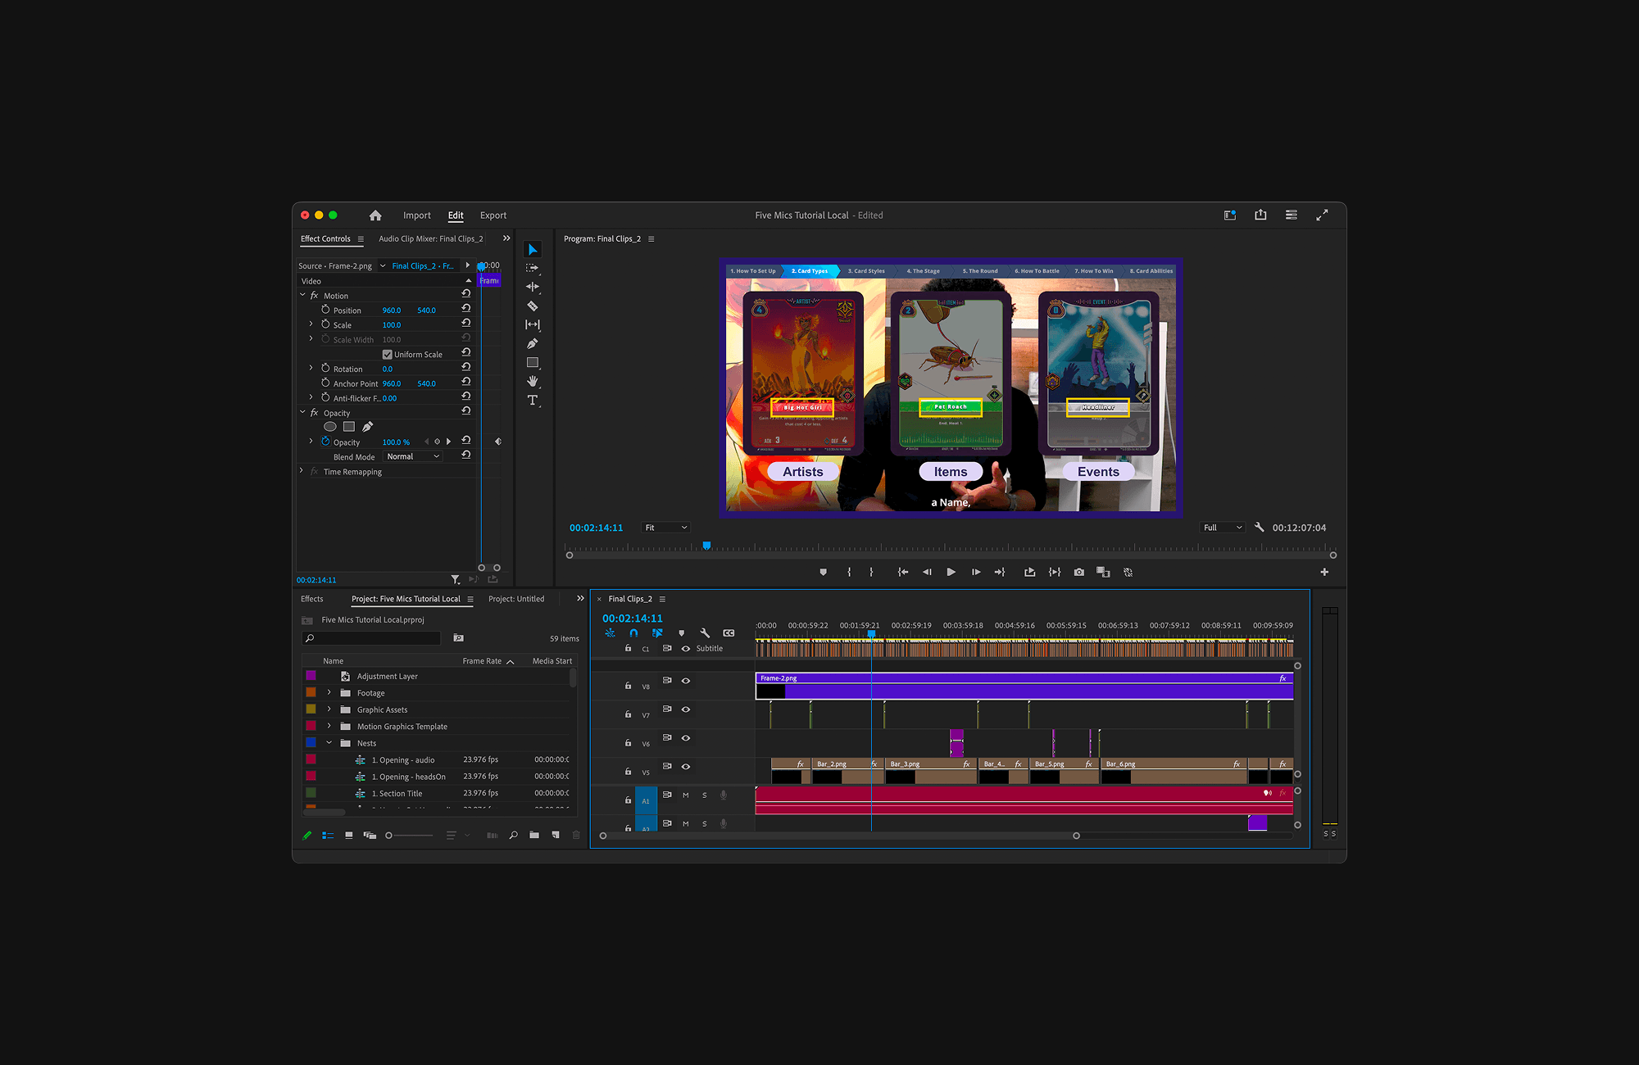1639x1065 pixels.
Task: Go to the Home screen icon
Action: point(375,215)
